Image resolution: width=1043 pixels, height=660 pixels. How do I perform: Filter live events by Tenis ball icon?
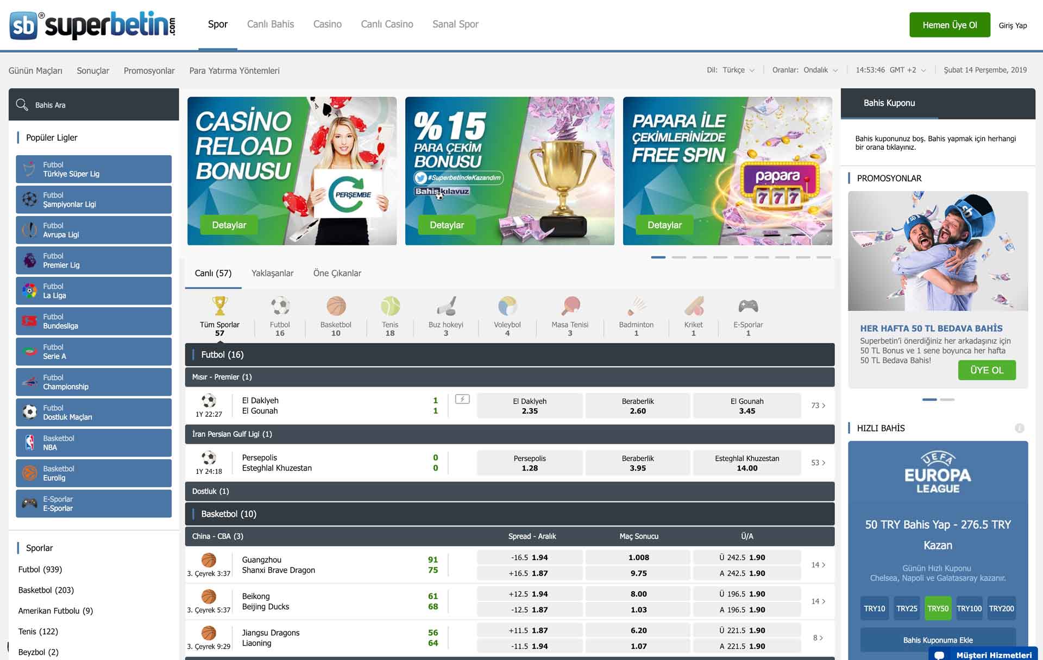(x=390, y=306)
